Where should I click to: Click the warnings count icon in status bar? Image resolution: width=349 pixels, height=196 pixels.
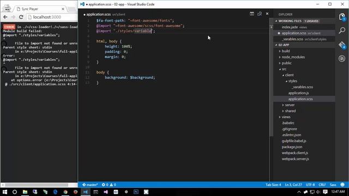(x=113, y=185)
